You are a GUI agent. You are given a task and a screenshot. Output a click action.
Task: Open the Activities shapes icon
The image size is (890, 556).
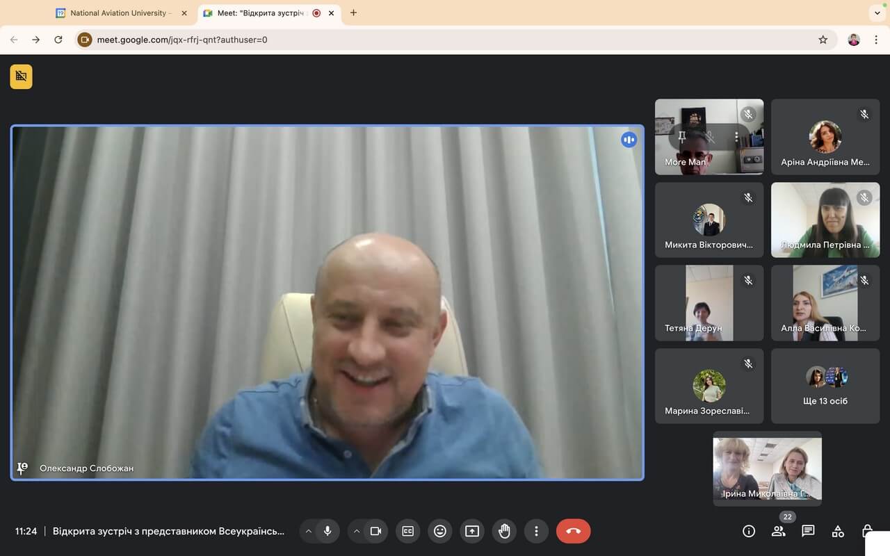[x=838, y=531]
